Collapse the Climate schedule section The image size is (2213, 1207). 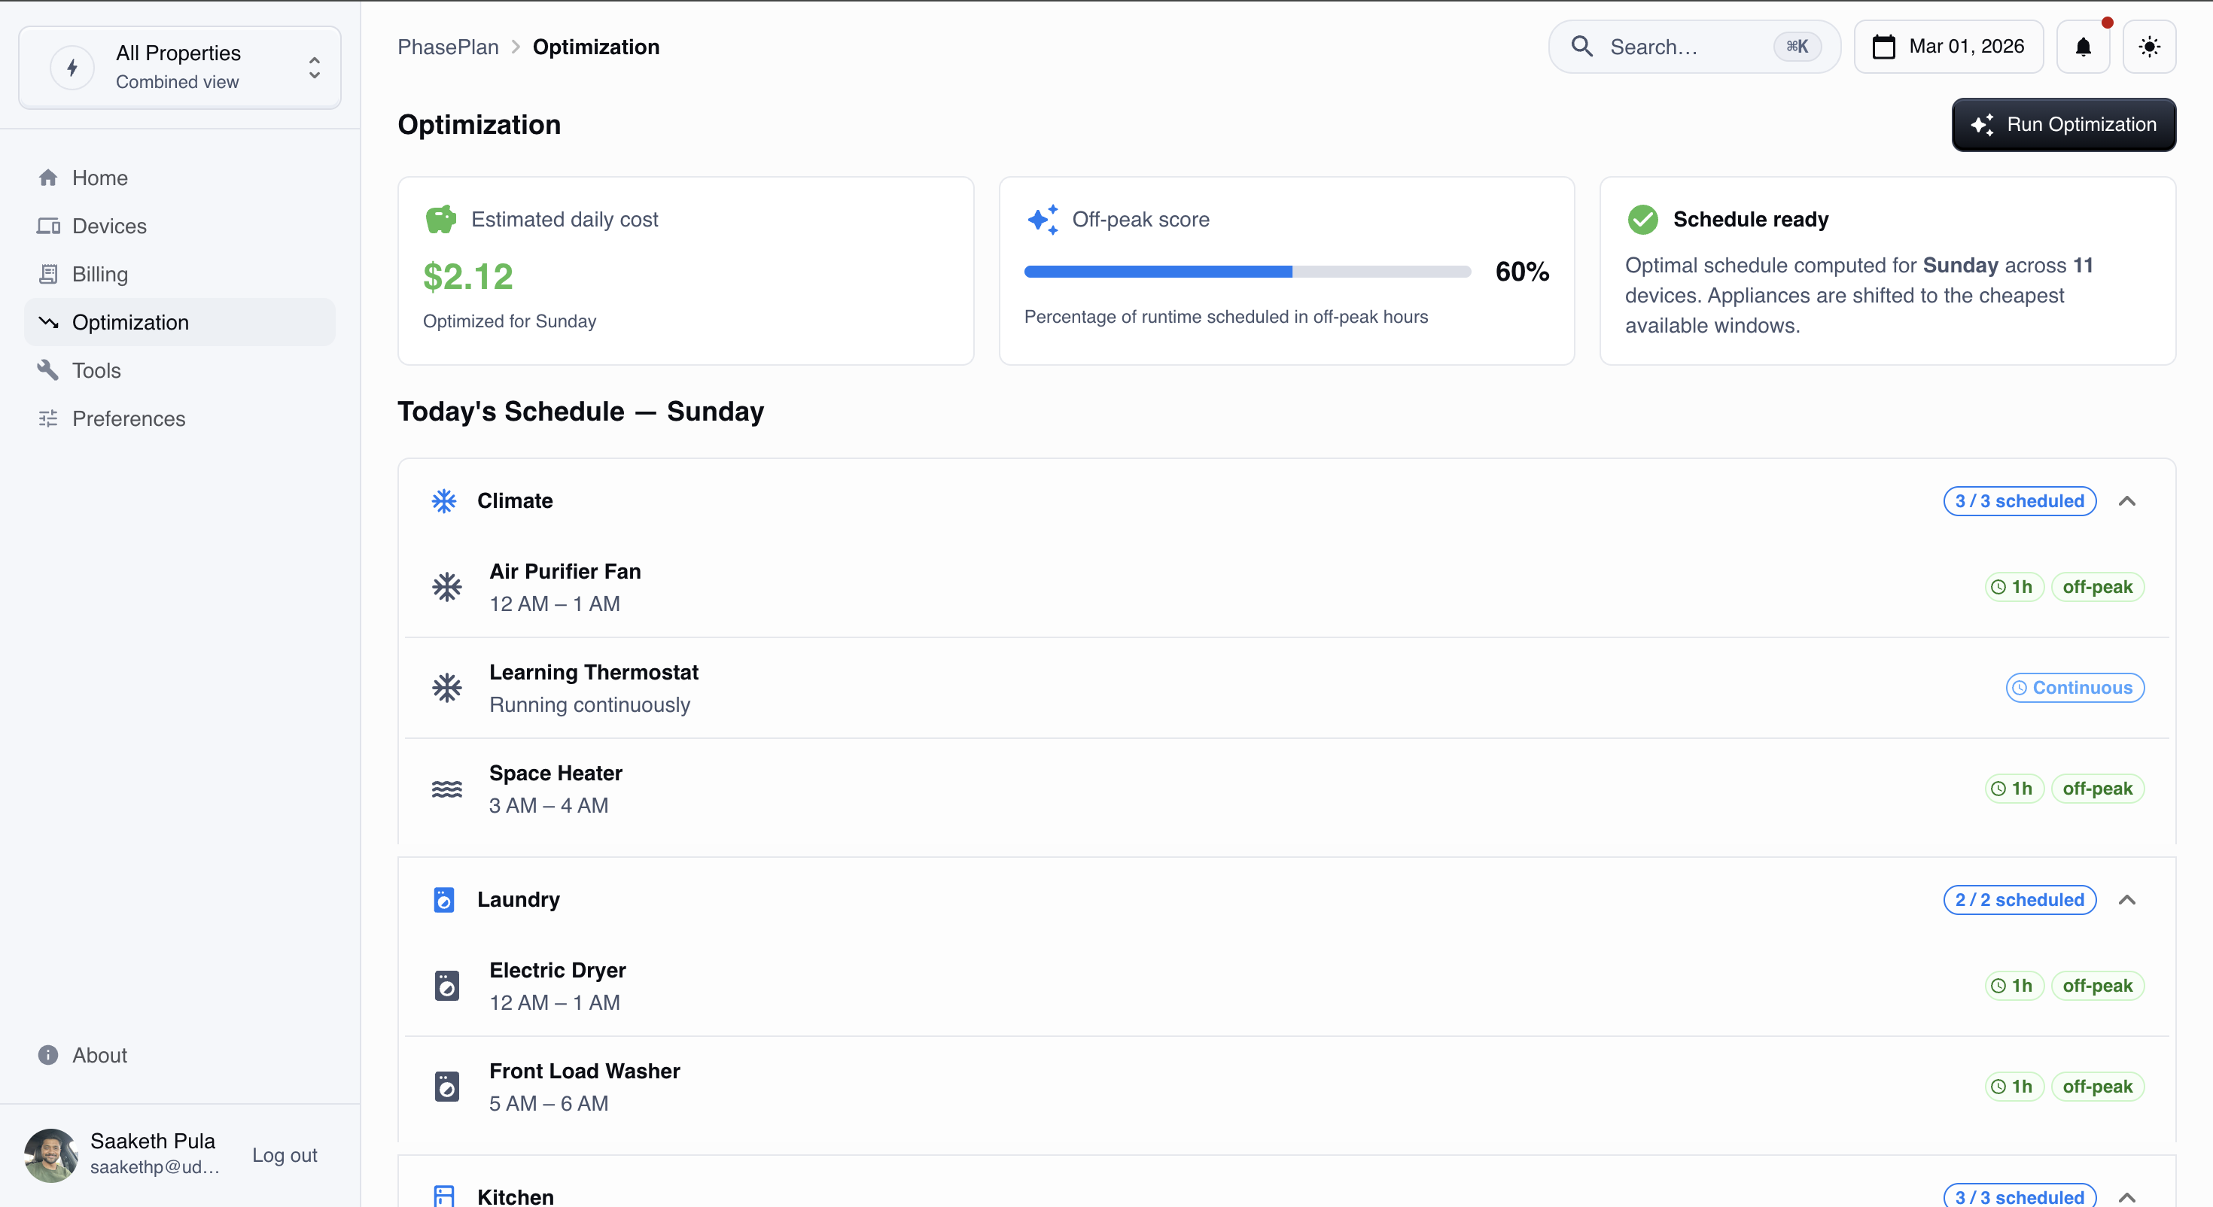(x=2126, y=501)
